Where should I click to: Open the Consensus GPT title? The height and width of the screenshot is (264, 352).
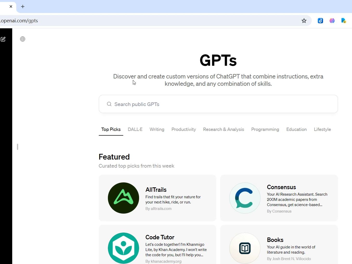click(x=282, y=187)
